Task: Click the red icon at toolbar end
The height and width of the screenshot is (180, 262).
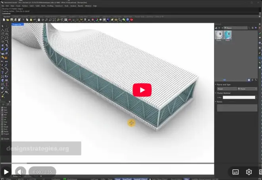Action: point(131,20)
